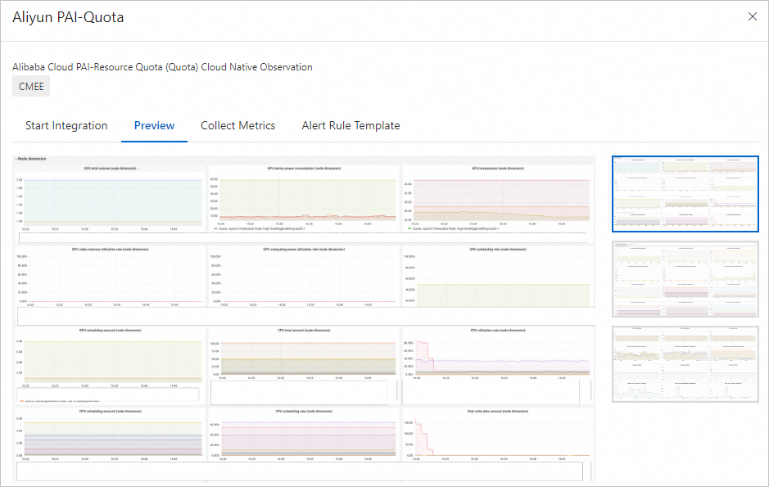Click the Alibaba Cloud PAI-Resource Quota description text
769x487 pixels.
(x=162, y=67)
